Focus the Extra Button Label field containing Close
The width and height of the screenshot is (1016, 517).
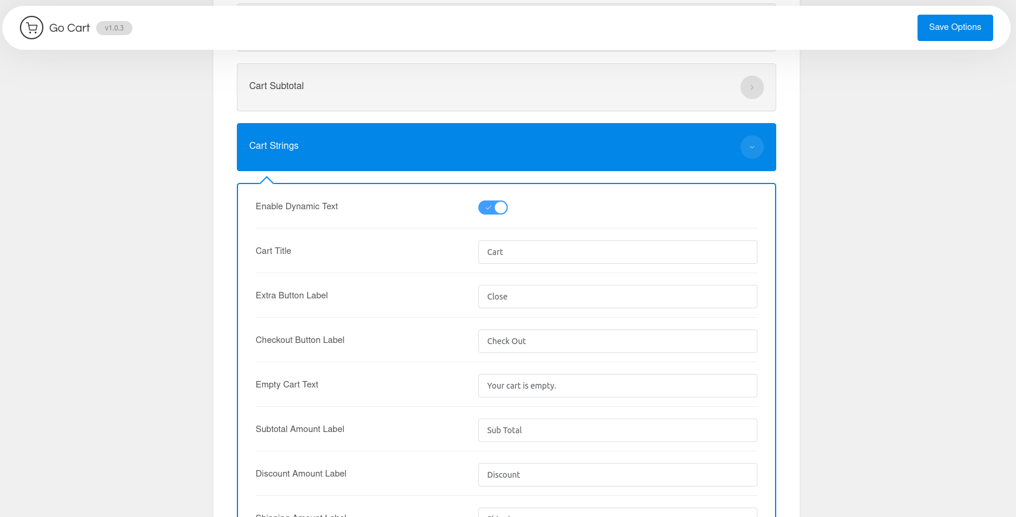coord(617,297)
